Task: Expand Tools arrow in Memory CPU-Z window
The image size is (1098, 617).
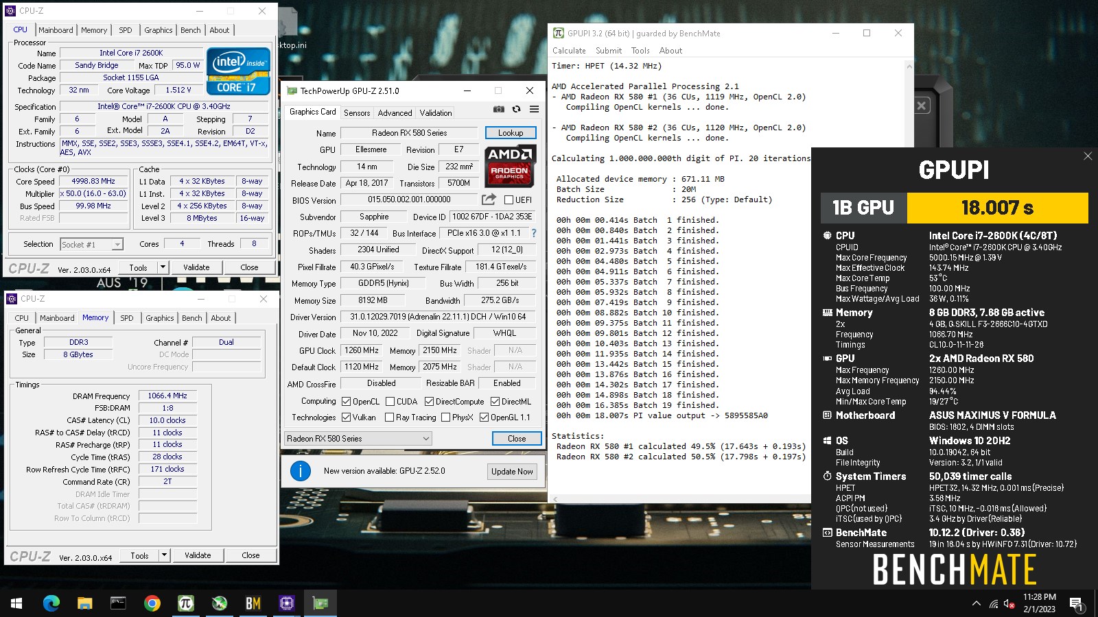Action: (164, 555)
